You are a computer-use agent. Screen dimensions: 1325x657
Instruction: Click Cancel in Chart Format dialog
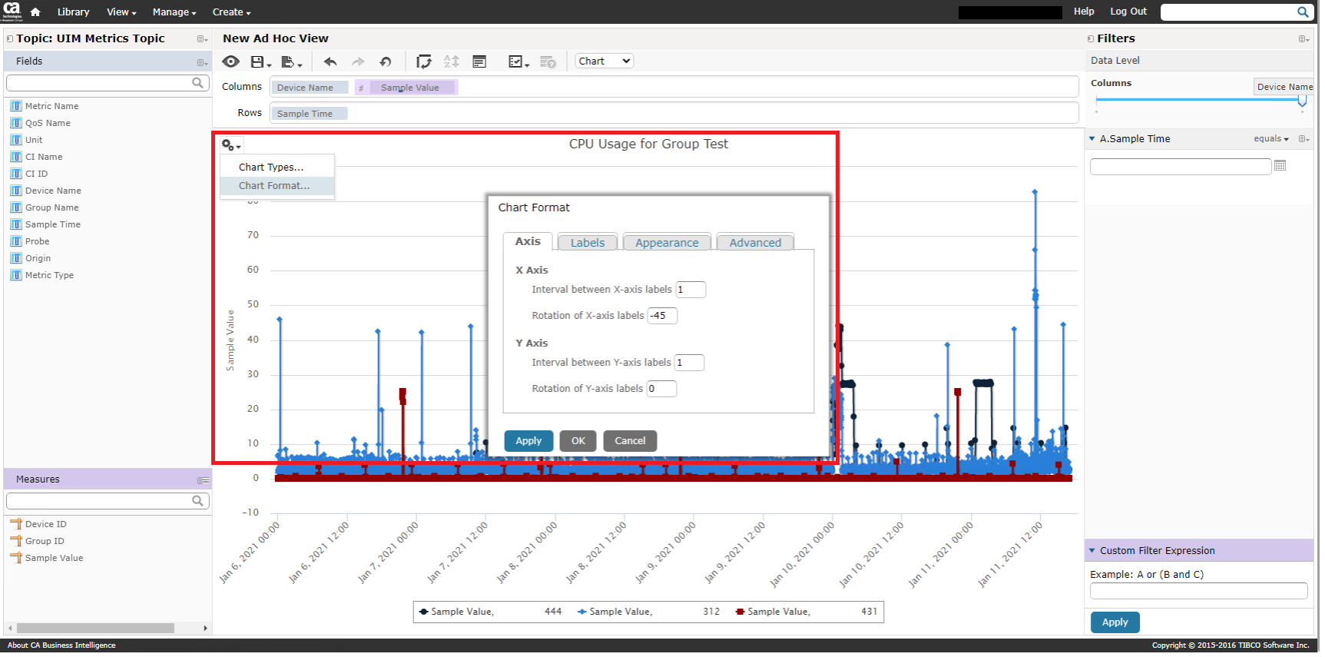coord(629,441)
